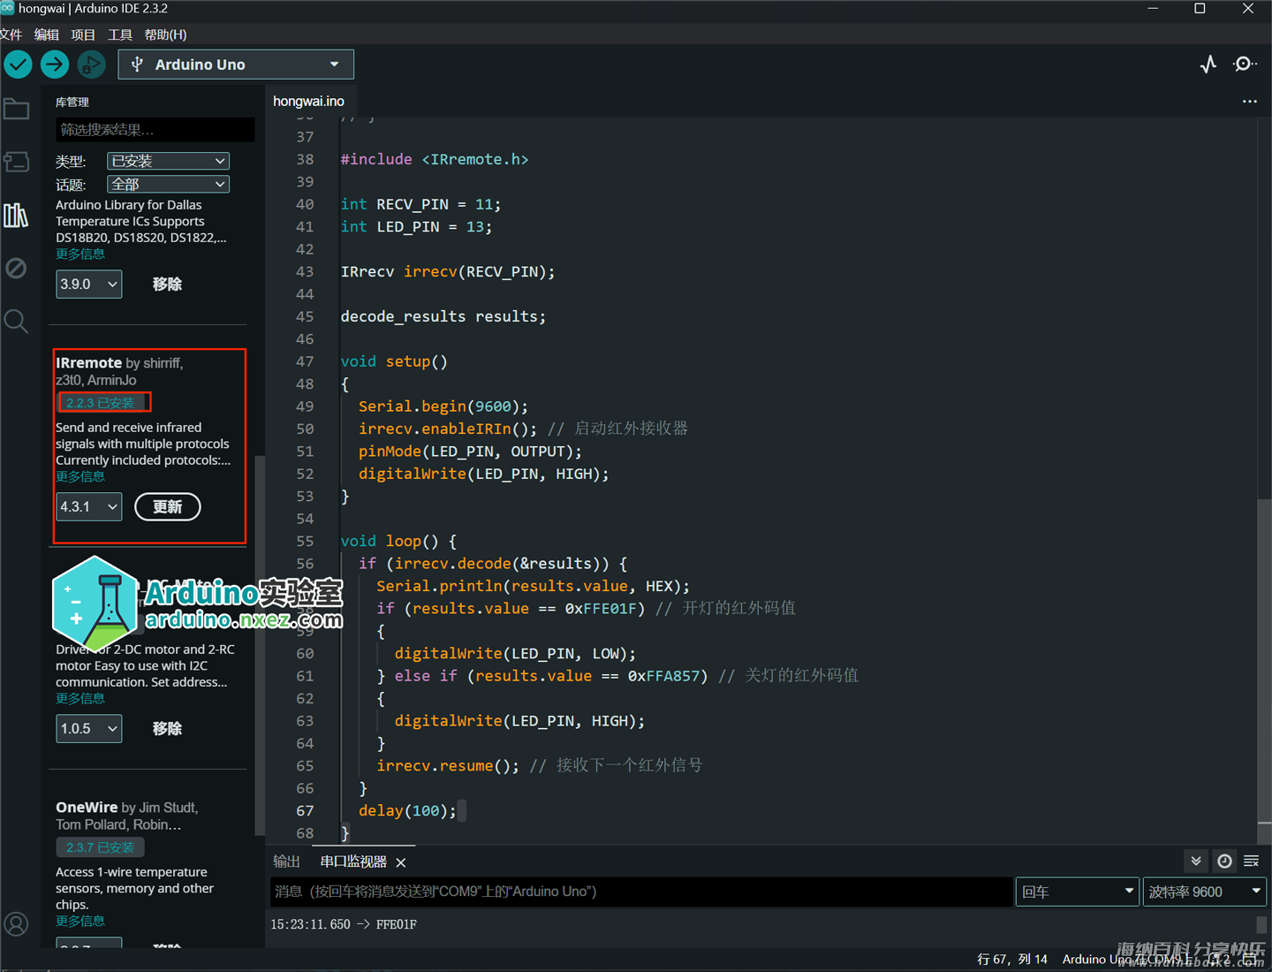The image size is (1272, 972).
Task: Open the Serial Monitor magnifier icon
Action: 1245,65
